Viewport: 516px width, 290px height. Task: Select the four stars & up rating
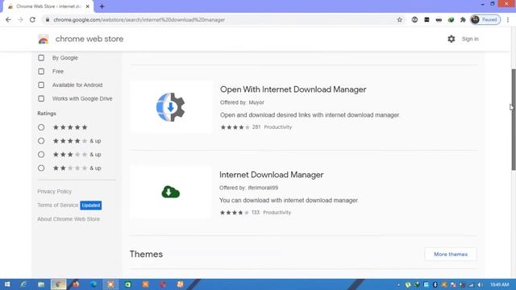pyautogui.click(x=41, y=141)
